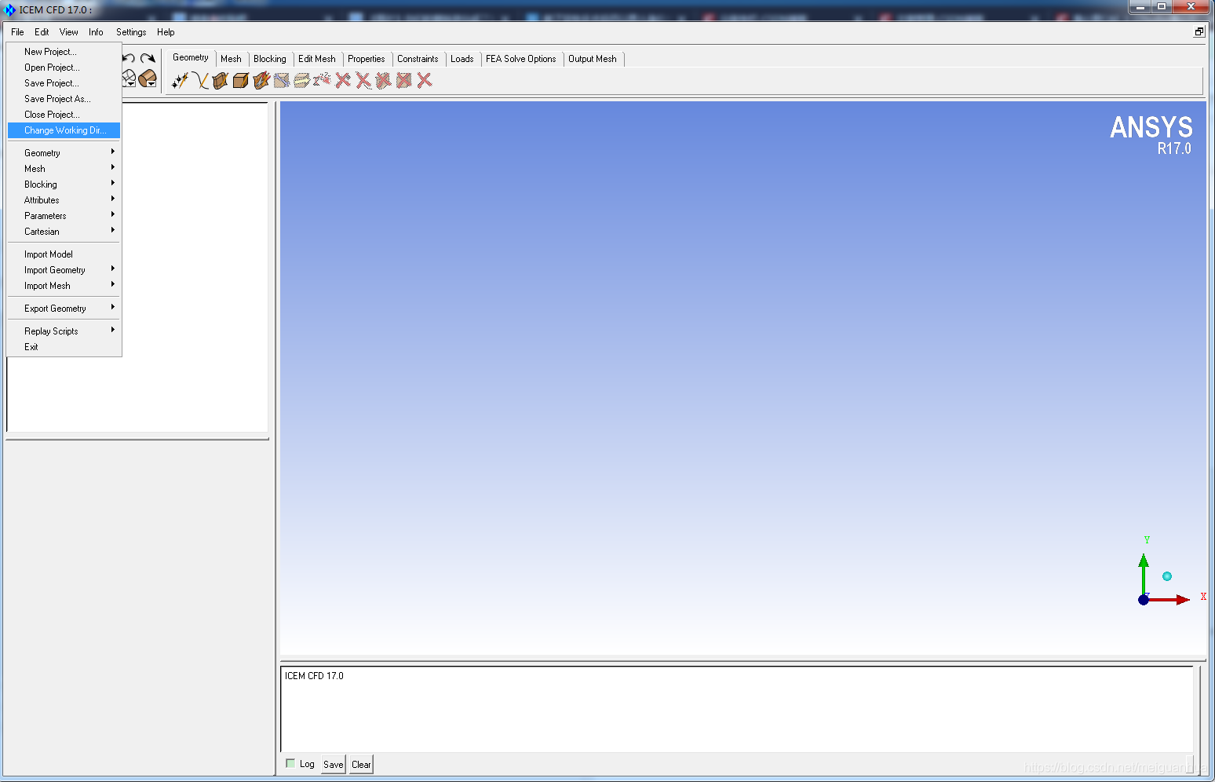Choose Close Project from the File menu
The width and height of the screenshot is (1215, 782).
[x=64, y=115]
